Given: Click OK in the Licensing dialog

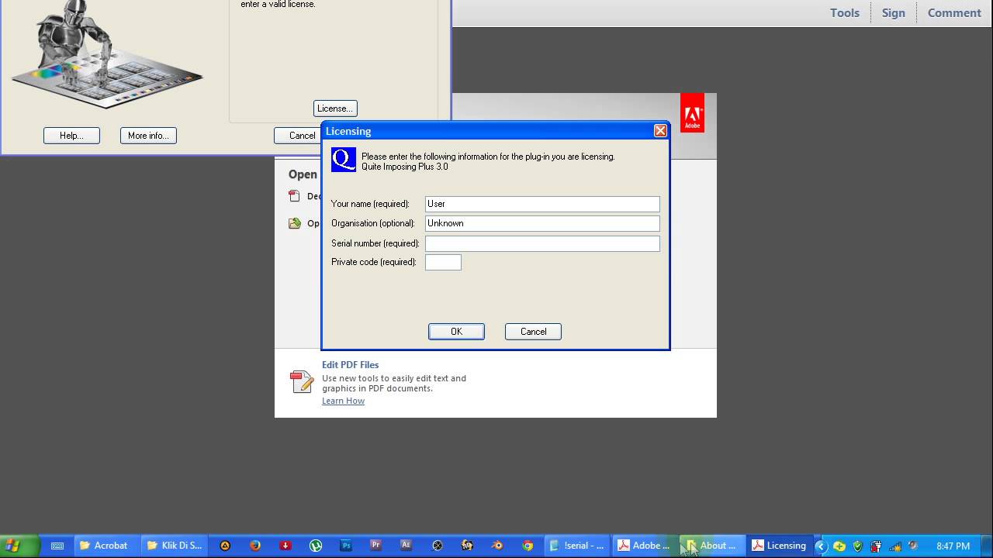Looking at the screenshot, I should [x=456, y=332].
